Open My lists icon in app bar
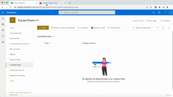The image size is (173, 97). [x=3, y=42]
